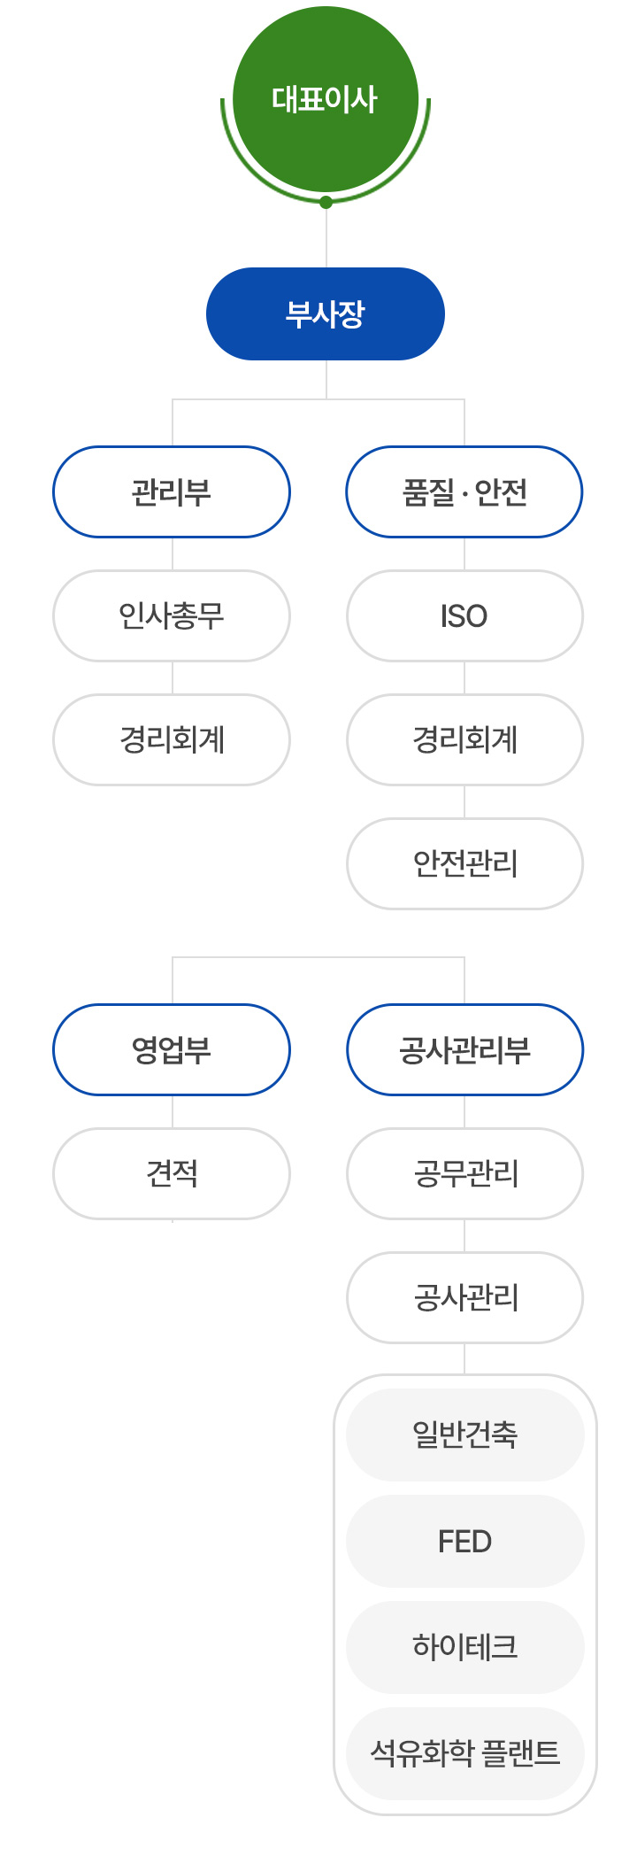Viewport: 637px width, 1864px height.
Task: Click the green dot below 대표이사
Action: 326,202
